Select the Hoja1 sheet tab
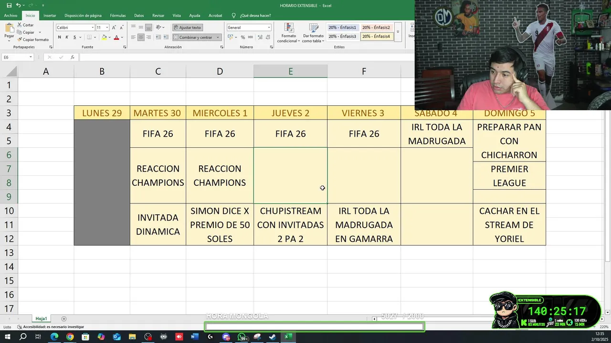This screenshot has width=611, height=343. 41,319
